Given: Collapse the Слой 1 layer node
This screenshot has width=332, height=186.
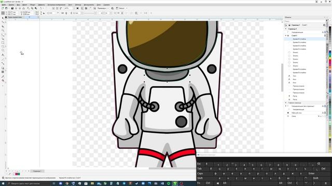Looking at the screenshot, I should (x=286, y=36).
